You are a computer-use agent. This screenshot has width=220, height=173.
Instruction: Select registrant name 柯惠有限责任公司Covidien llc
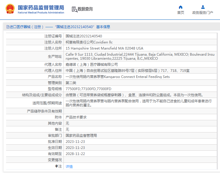tap(89, 42)
